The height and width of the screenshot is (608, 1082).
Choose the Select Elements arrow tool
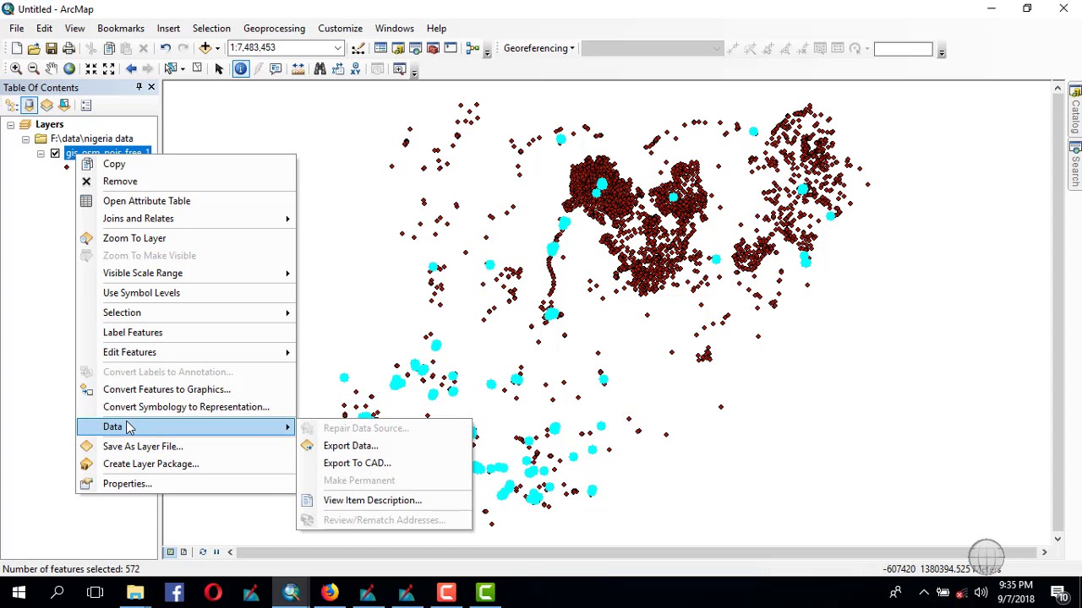click(219, 68)
